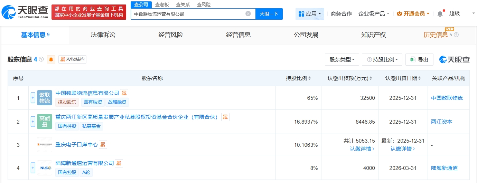Open equity structure icon for 中国数联物流信息有限公司
477x183 pixels.
124,93
